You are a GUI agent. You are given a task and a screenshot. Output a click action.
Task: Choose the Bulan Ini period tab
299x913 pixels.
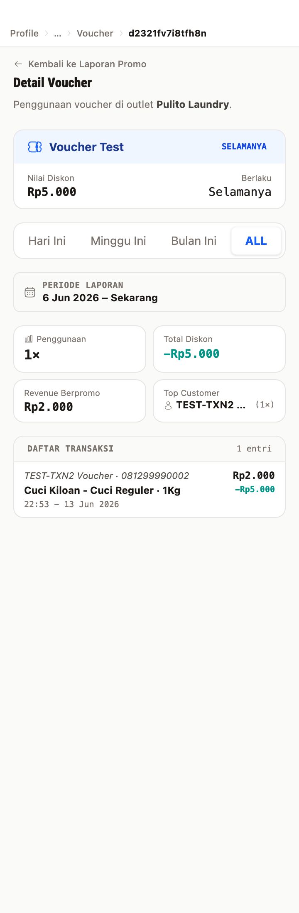pos(194,241)
